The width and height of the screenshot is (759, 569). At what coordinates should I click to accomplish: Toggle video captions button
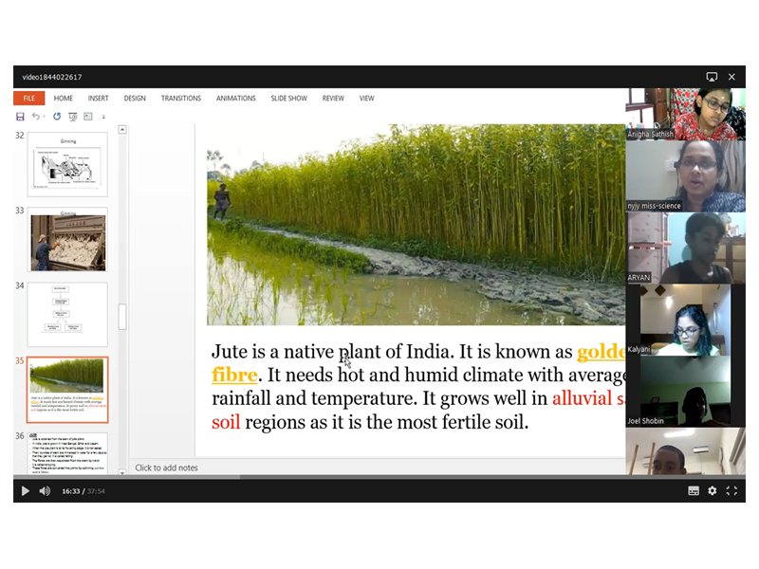[x=694, y=490]
